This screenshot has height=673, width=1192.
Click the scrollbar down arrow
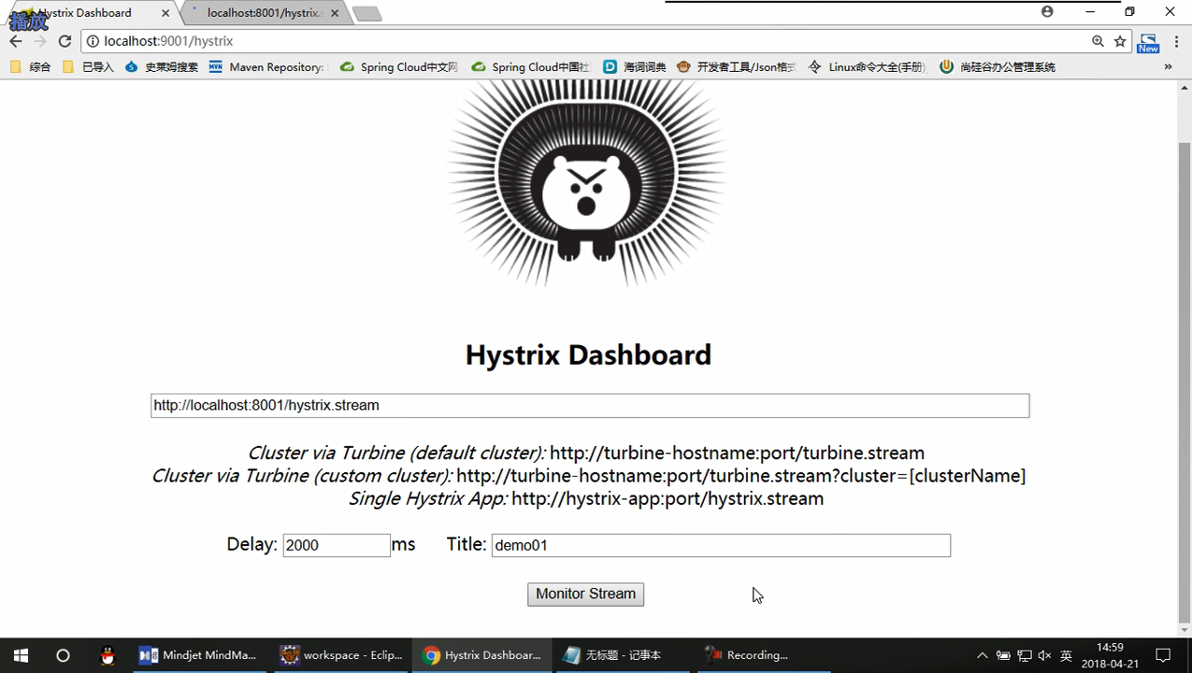tap(1184, 630)
